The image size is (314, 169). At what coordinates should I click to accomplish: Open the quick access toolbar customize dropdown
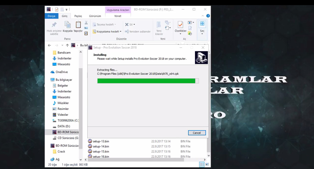click(x=66, y=9)
